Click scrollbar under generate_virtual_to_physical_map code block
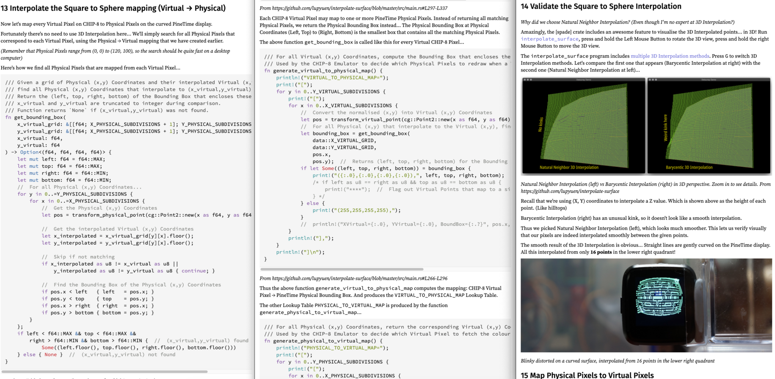This screenshot has width=775, height=379. click(x=342, y=269)
